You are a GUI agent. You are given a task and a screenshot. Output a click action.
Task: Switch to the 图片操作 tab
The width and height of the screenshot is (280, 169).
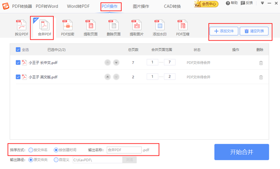pos(141,7)
